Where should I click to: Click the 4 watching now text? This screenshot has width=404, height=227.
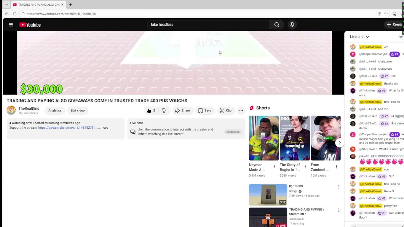(x=21, y=123)
